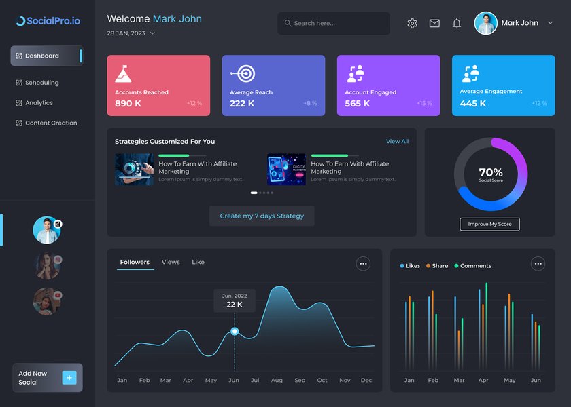Click the plus icon beside Add New Social
The width and height of the screenshot is (571, 407).
[69, 378]
